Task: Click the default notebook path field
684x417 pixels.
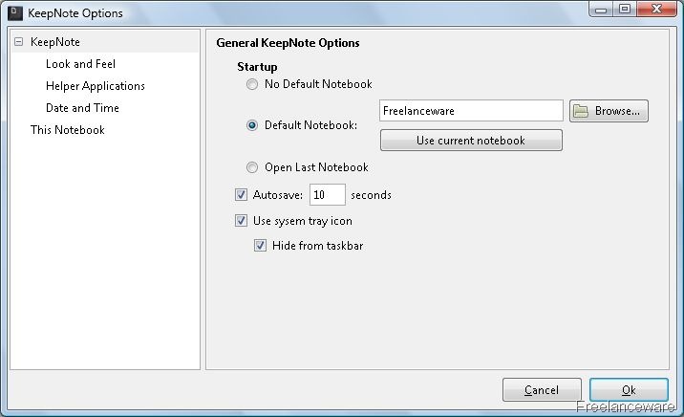Action: point(471,111)
